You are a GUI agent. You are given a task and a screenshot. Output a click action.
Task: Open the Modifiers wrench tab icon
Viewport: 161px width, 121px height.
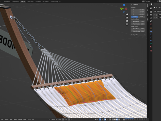(151, 31)
